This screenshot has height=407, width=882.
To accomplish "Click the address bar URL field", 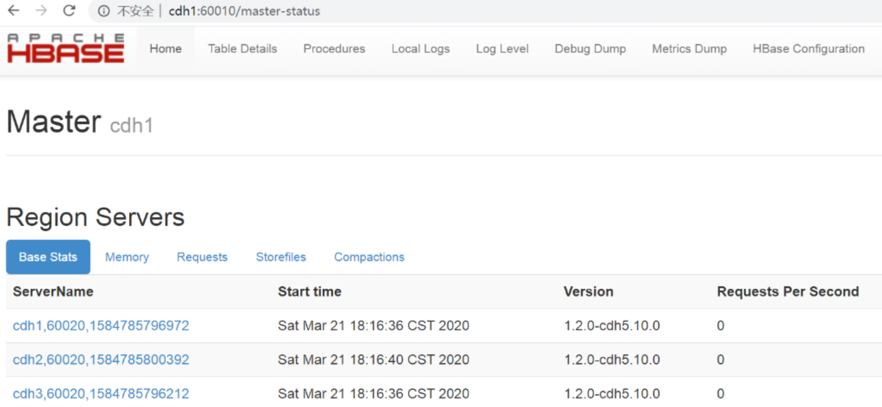I will click(484, 11).
